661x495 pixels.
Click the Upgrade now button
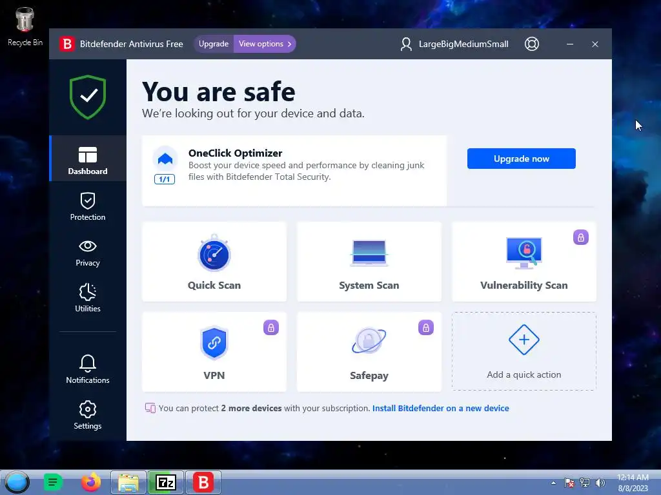521,159
